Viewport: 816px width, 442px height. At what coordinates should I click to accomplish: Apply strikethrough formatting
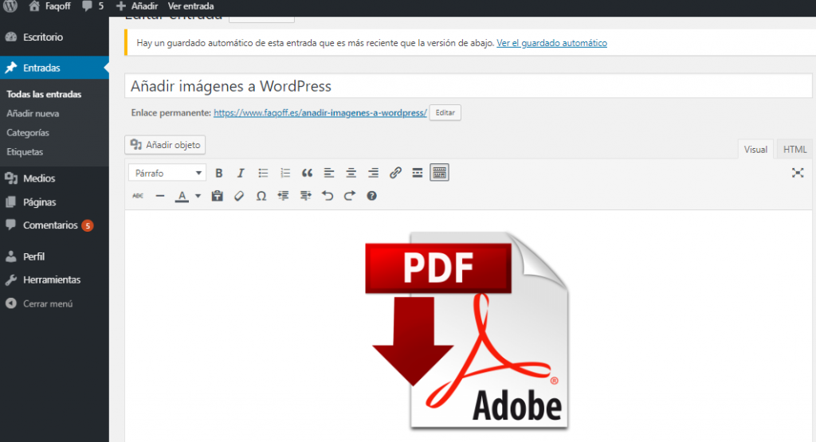point(138,196)
